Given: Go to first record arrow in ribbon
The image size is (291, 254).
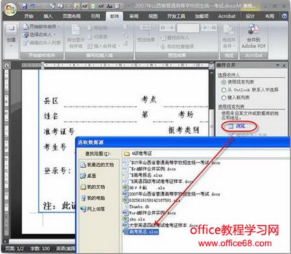Looking at the screenshot, I should click(163, 27).
